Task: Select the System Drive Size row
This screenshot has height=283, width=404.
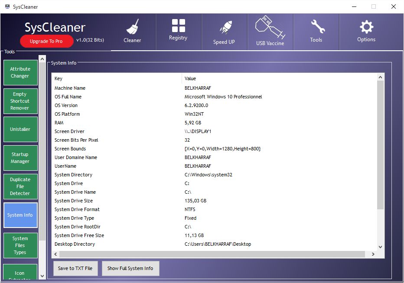Action: tap(215, 201)
